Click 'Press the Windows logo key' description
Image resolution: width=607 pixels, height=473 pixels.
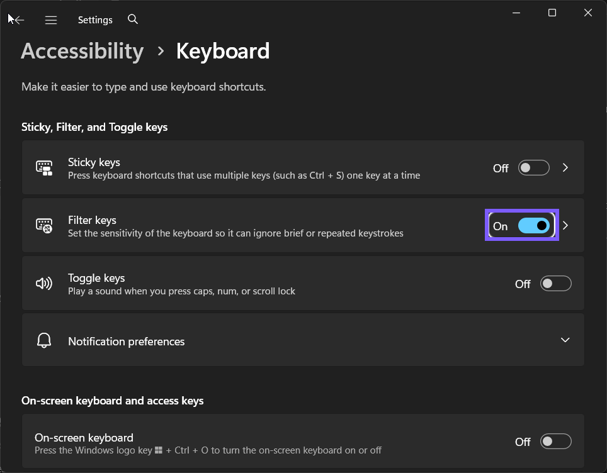pos(208,450)
